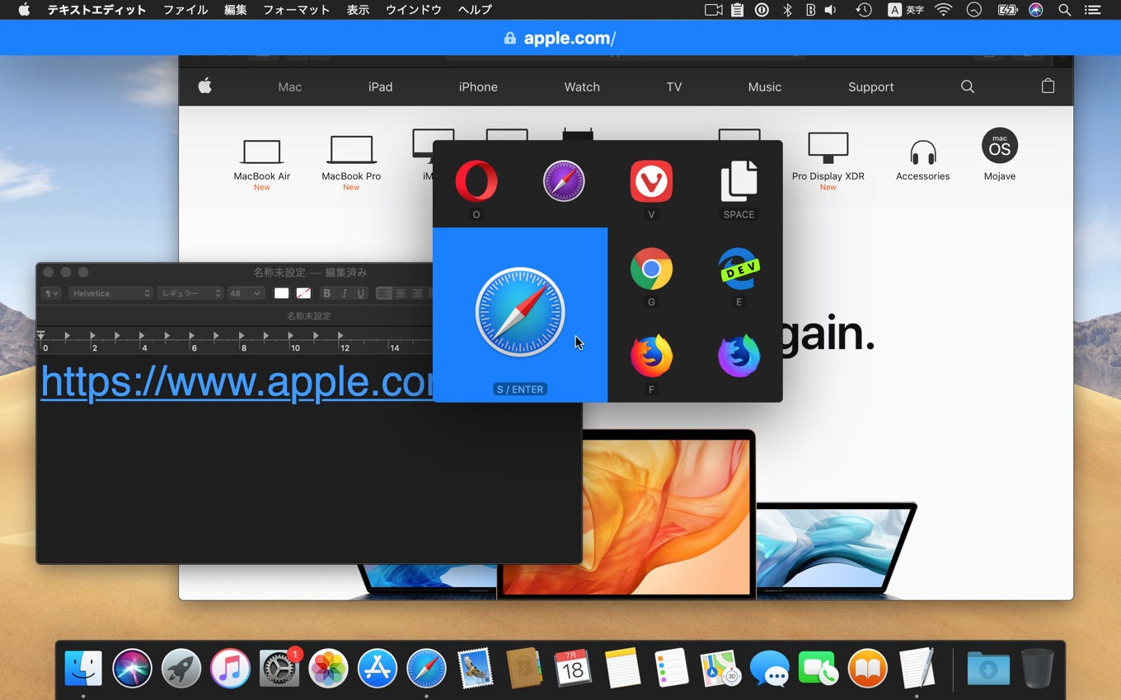Open the font size 48 dropdown
The image size is (1121, 700).
tap(245, 293)
